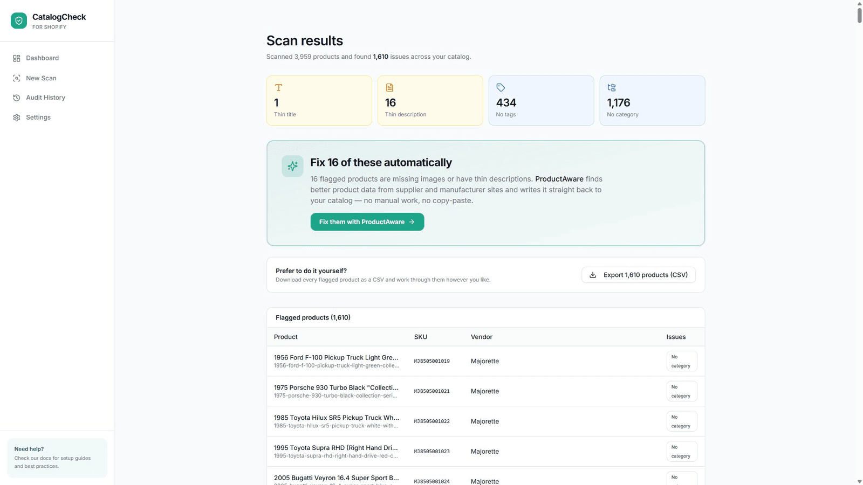Viewport: 863px width, 485px height.
Task: Click the No category tree icon
Action: tap(612, 87)
